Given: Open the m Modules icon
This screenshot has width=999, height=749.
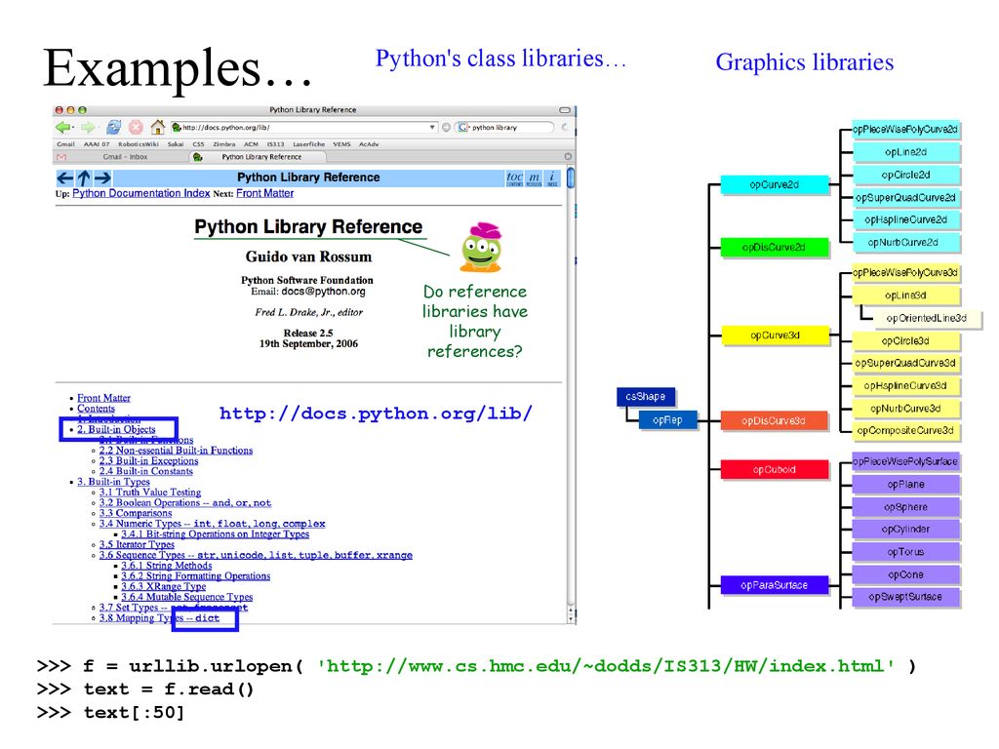Looking at the screenshot, I should pyautogui.click(x=534, y=178).
